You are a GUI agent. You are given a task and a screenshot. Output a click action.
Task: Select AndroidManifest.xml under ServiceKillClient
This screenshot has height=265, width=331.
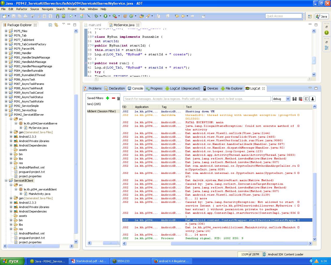click(32, 233)
